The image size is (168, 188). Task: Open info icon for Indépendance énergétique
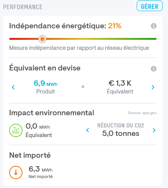(x=153, y=26)
